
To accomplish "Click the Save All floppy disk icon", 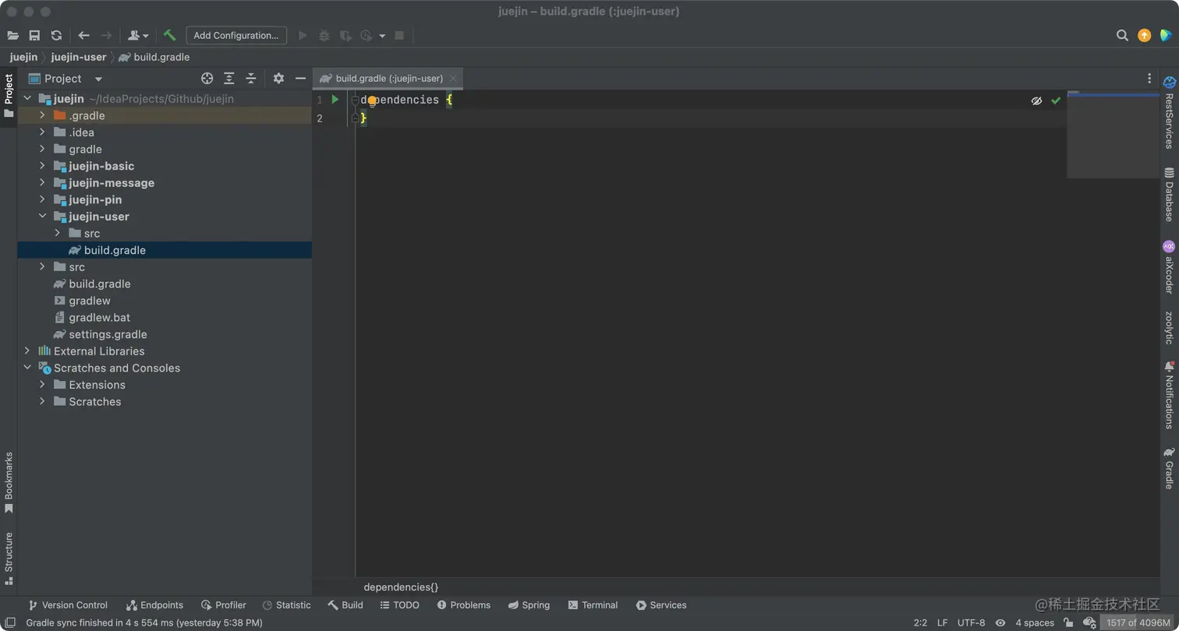I will 34,35.
